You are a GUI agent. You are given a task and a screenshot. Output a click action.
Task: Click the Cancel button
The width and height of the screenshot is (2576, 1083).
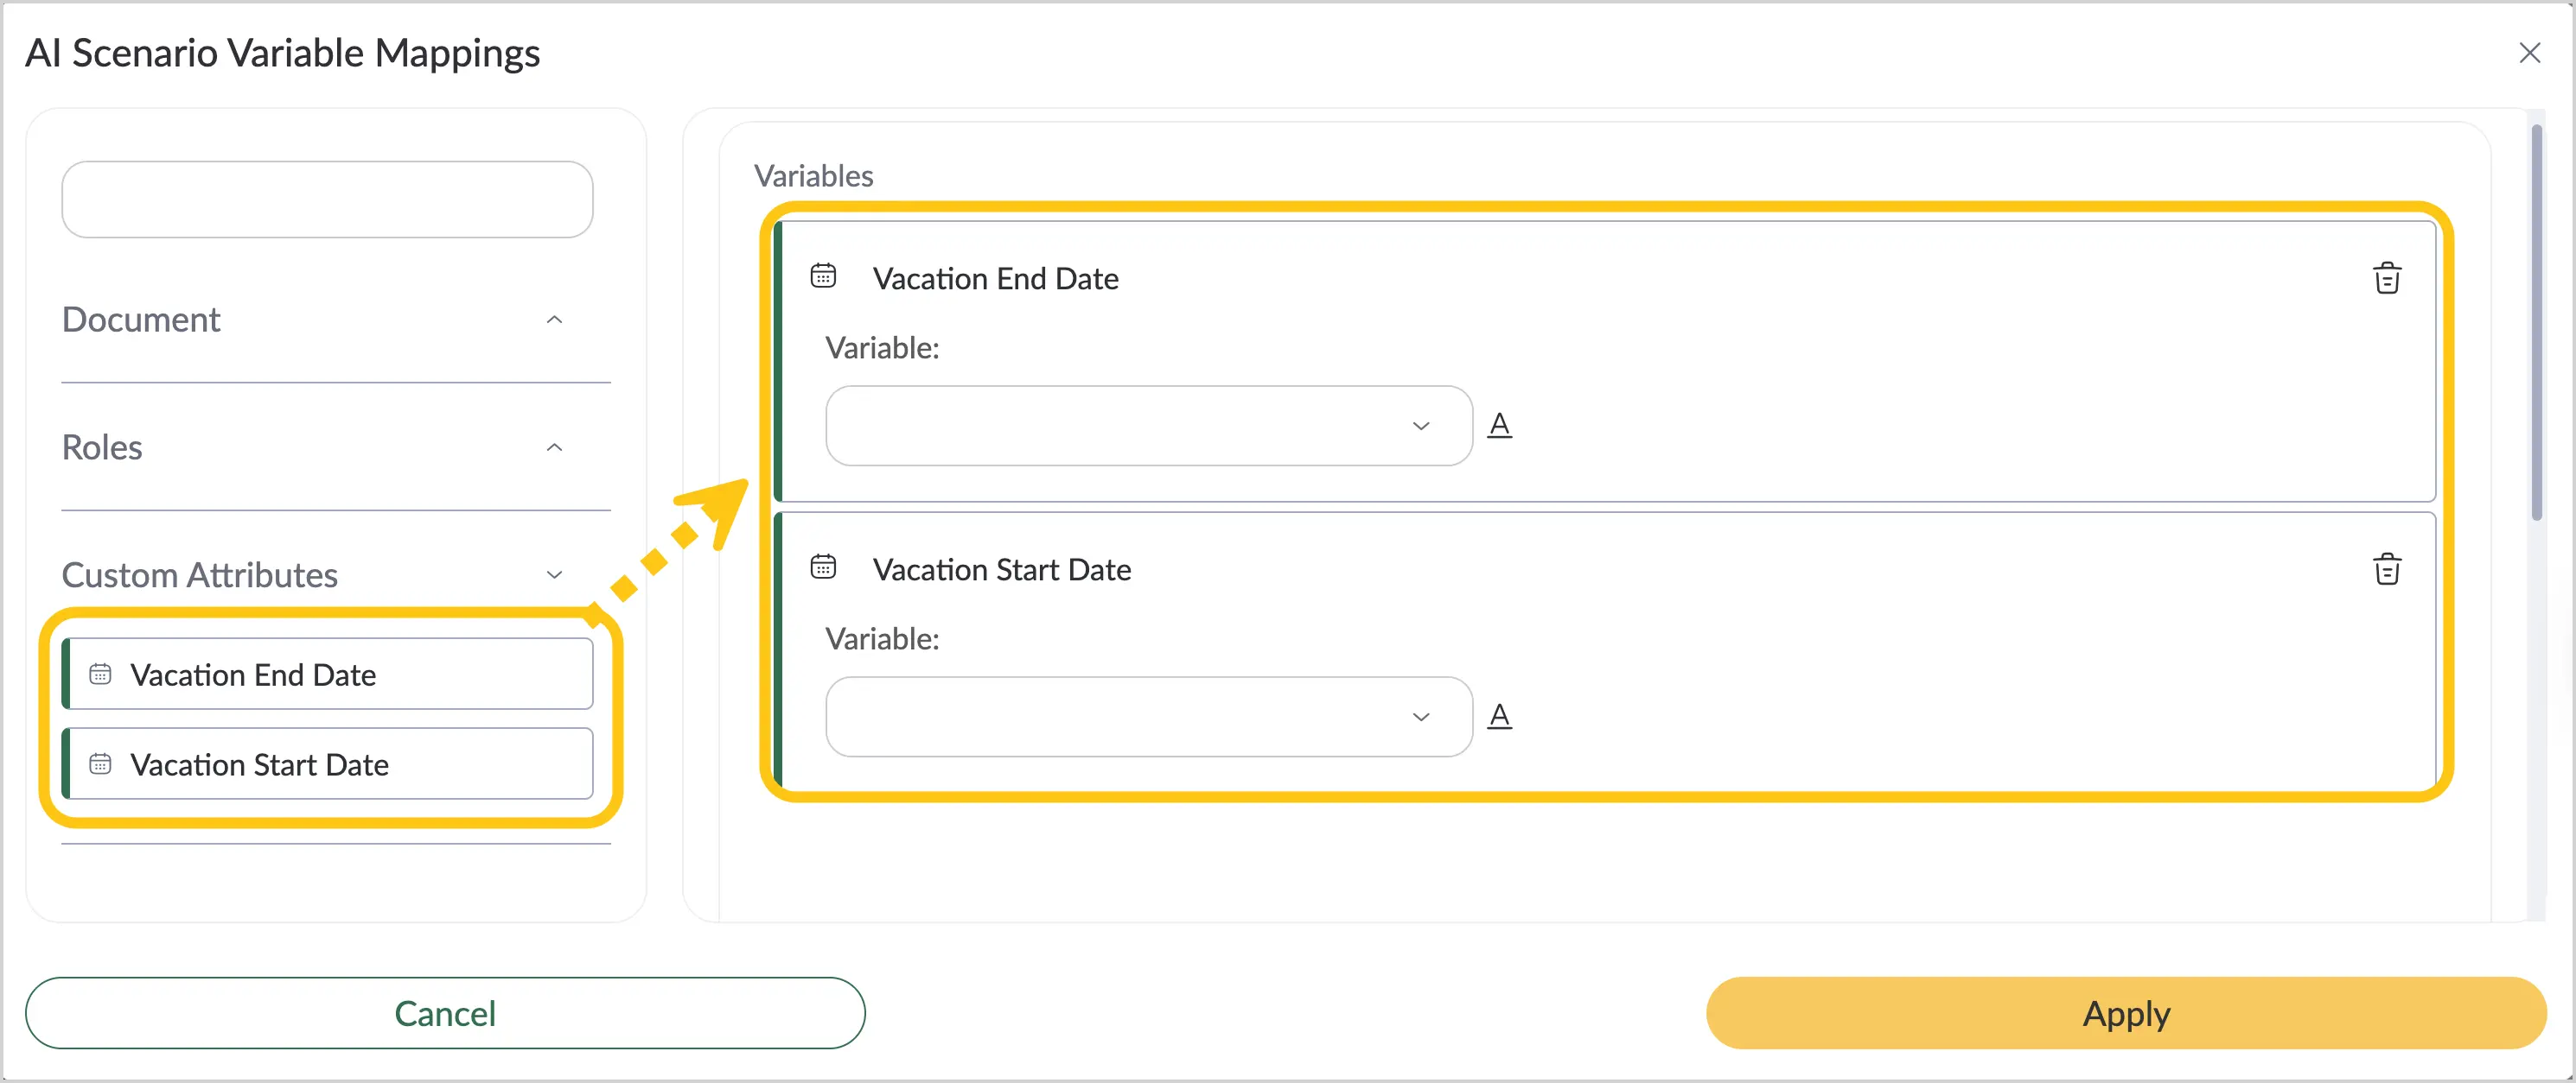pos(445,1013)
